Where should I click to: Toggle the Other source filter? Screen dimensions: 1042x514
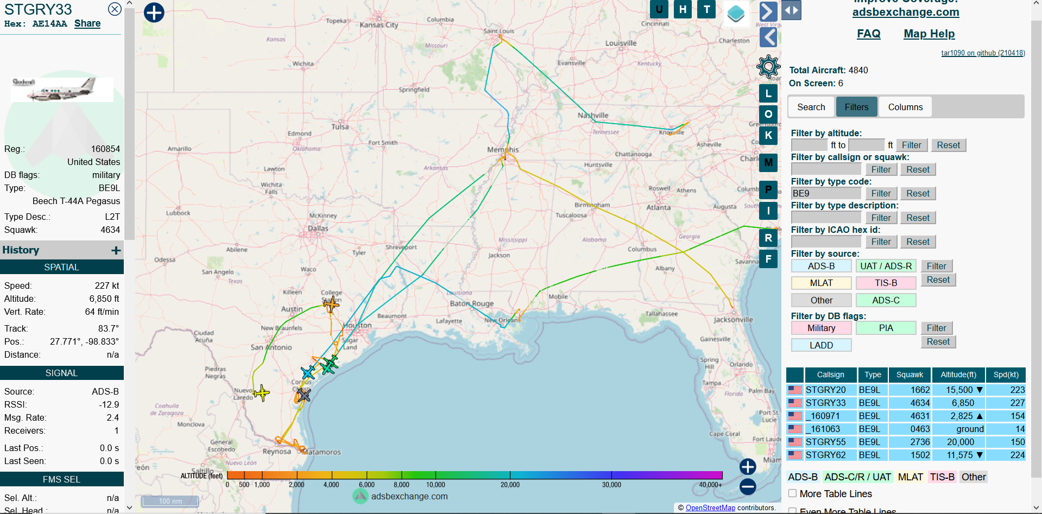pos(821,300)
